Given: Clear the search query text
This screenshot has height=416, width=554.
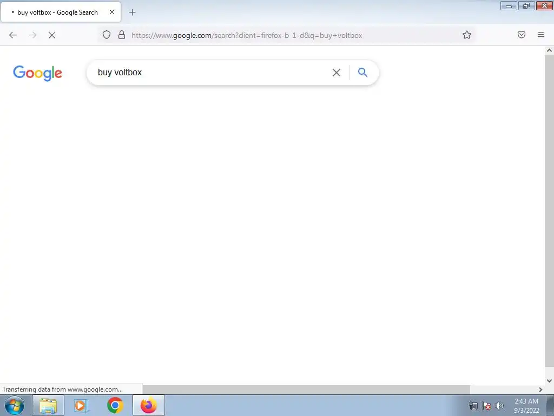Looking at the screenshot, I should pos(337,73).
